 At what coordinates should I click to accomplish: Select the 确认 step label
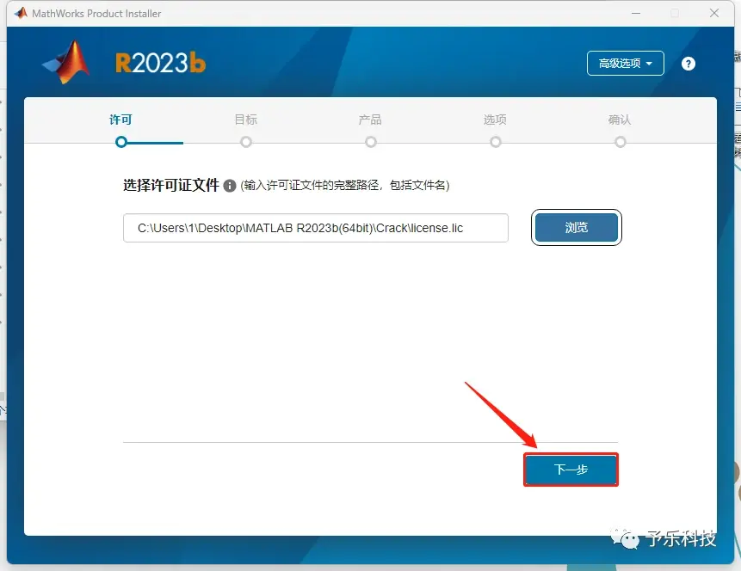click(x=620, y=120)
